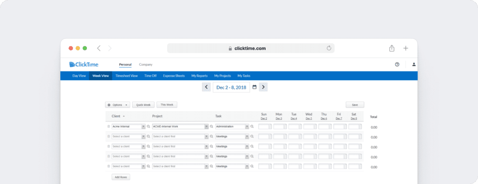Click the lock icon in address bar
This screenshot has height=184, width=478.
(230, 49)
